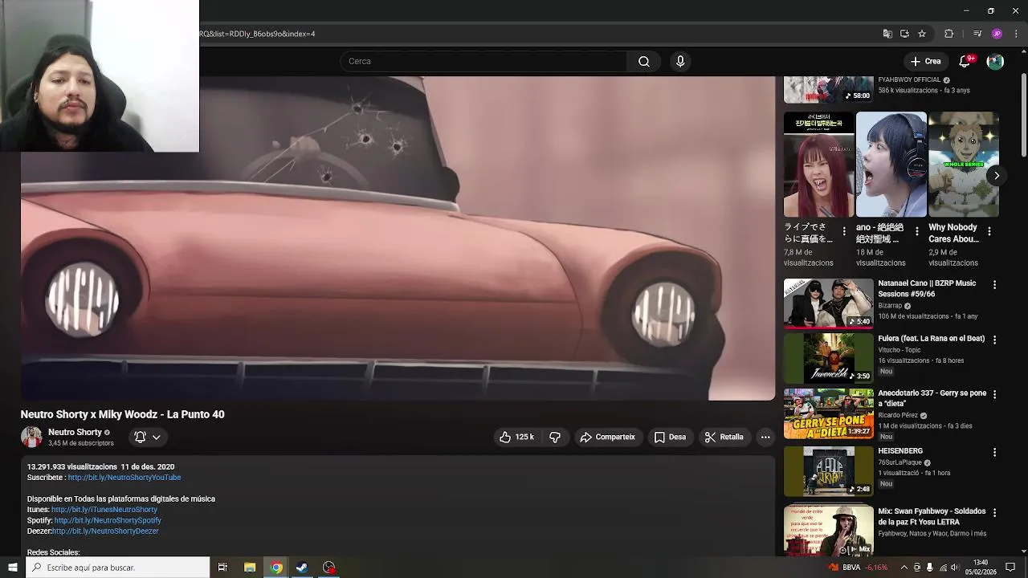
Task: Open options for Anecdotario 337 video
Action: point(994,395)
